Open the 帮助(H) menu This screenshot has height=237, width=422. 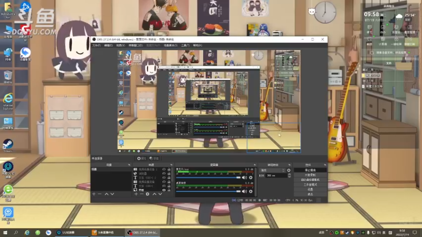[x=197, y=45]
